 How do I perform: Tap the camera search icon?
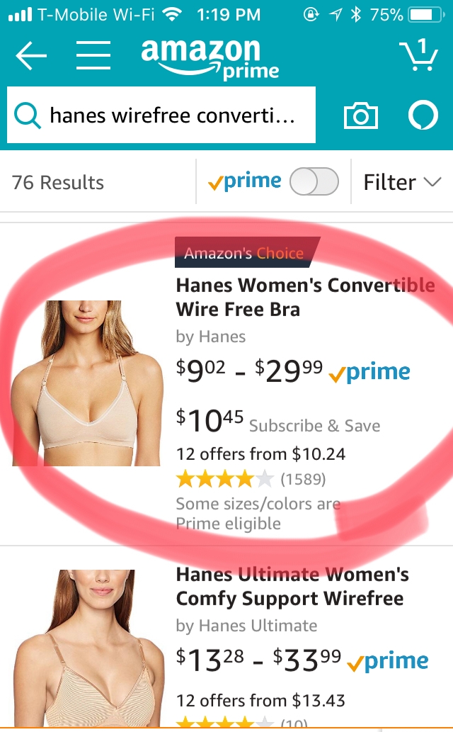(360, 116)
